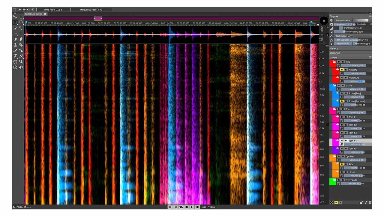This screenshot has height=216, width=384.
Task: Collapse the Kick layer group folder
Action: 334,62
